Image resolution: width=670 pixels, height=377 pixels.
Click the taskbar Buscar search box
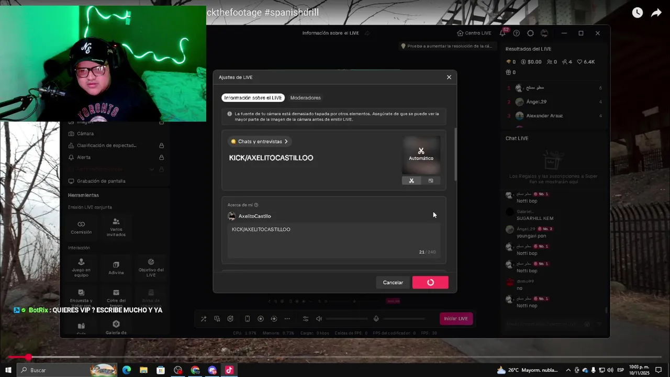(68, 370)
